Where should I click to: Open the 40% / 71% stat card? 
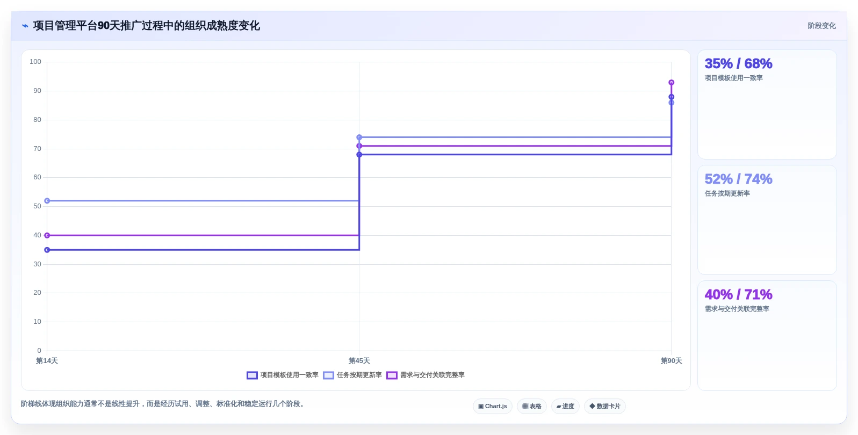(x=767, y=336)
